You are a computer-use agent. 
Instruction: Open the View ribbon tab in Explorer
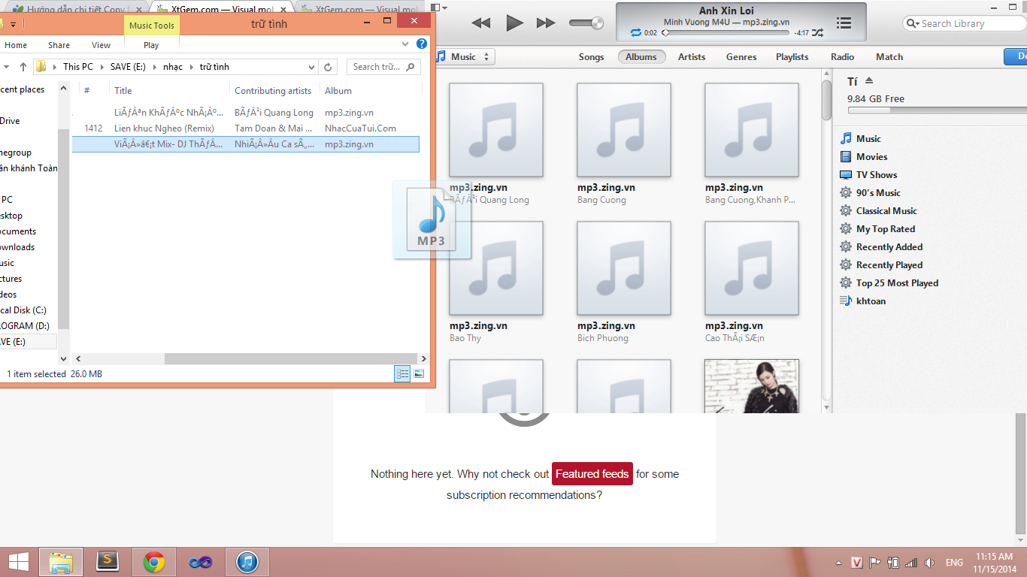pyautogui.click(x=101, y=45)
